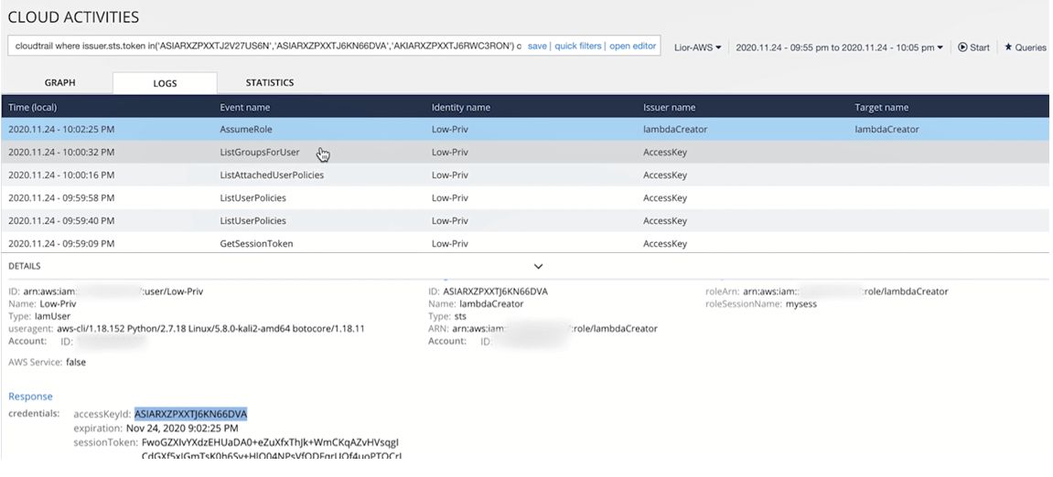Image resolution: width=1053 pixels, height=477 pixels.
Task: Click the save query link
Action: (537, 46)
